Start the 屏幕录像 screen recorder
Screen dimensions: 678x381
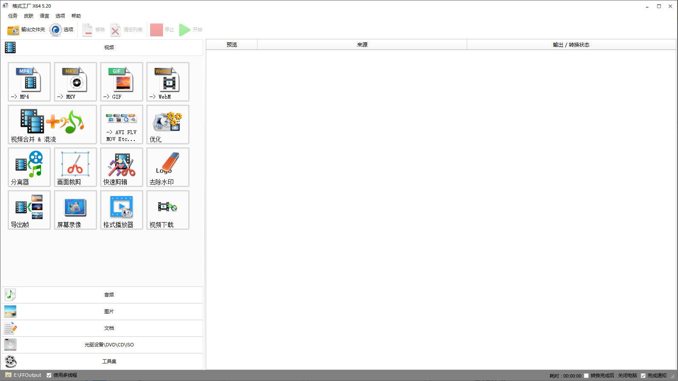pyautogui.click(x=75, y=210)
